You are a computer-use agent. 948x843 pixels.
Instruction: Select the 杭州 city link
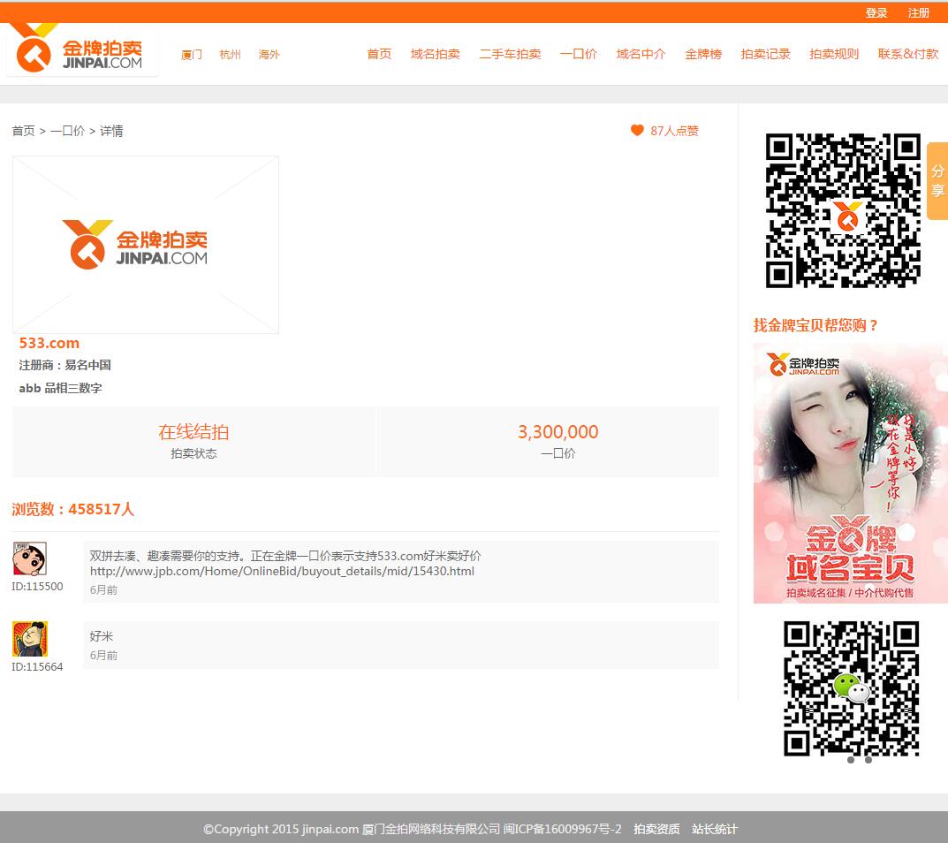click(x=231, y=55)
